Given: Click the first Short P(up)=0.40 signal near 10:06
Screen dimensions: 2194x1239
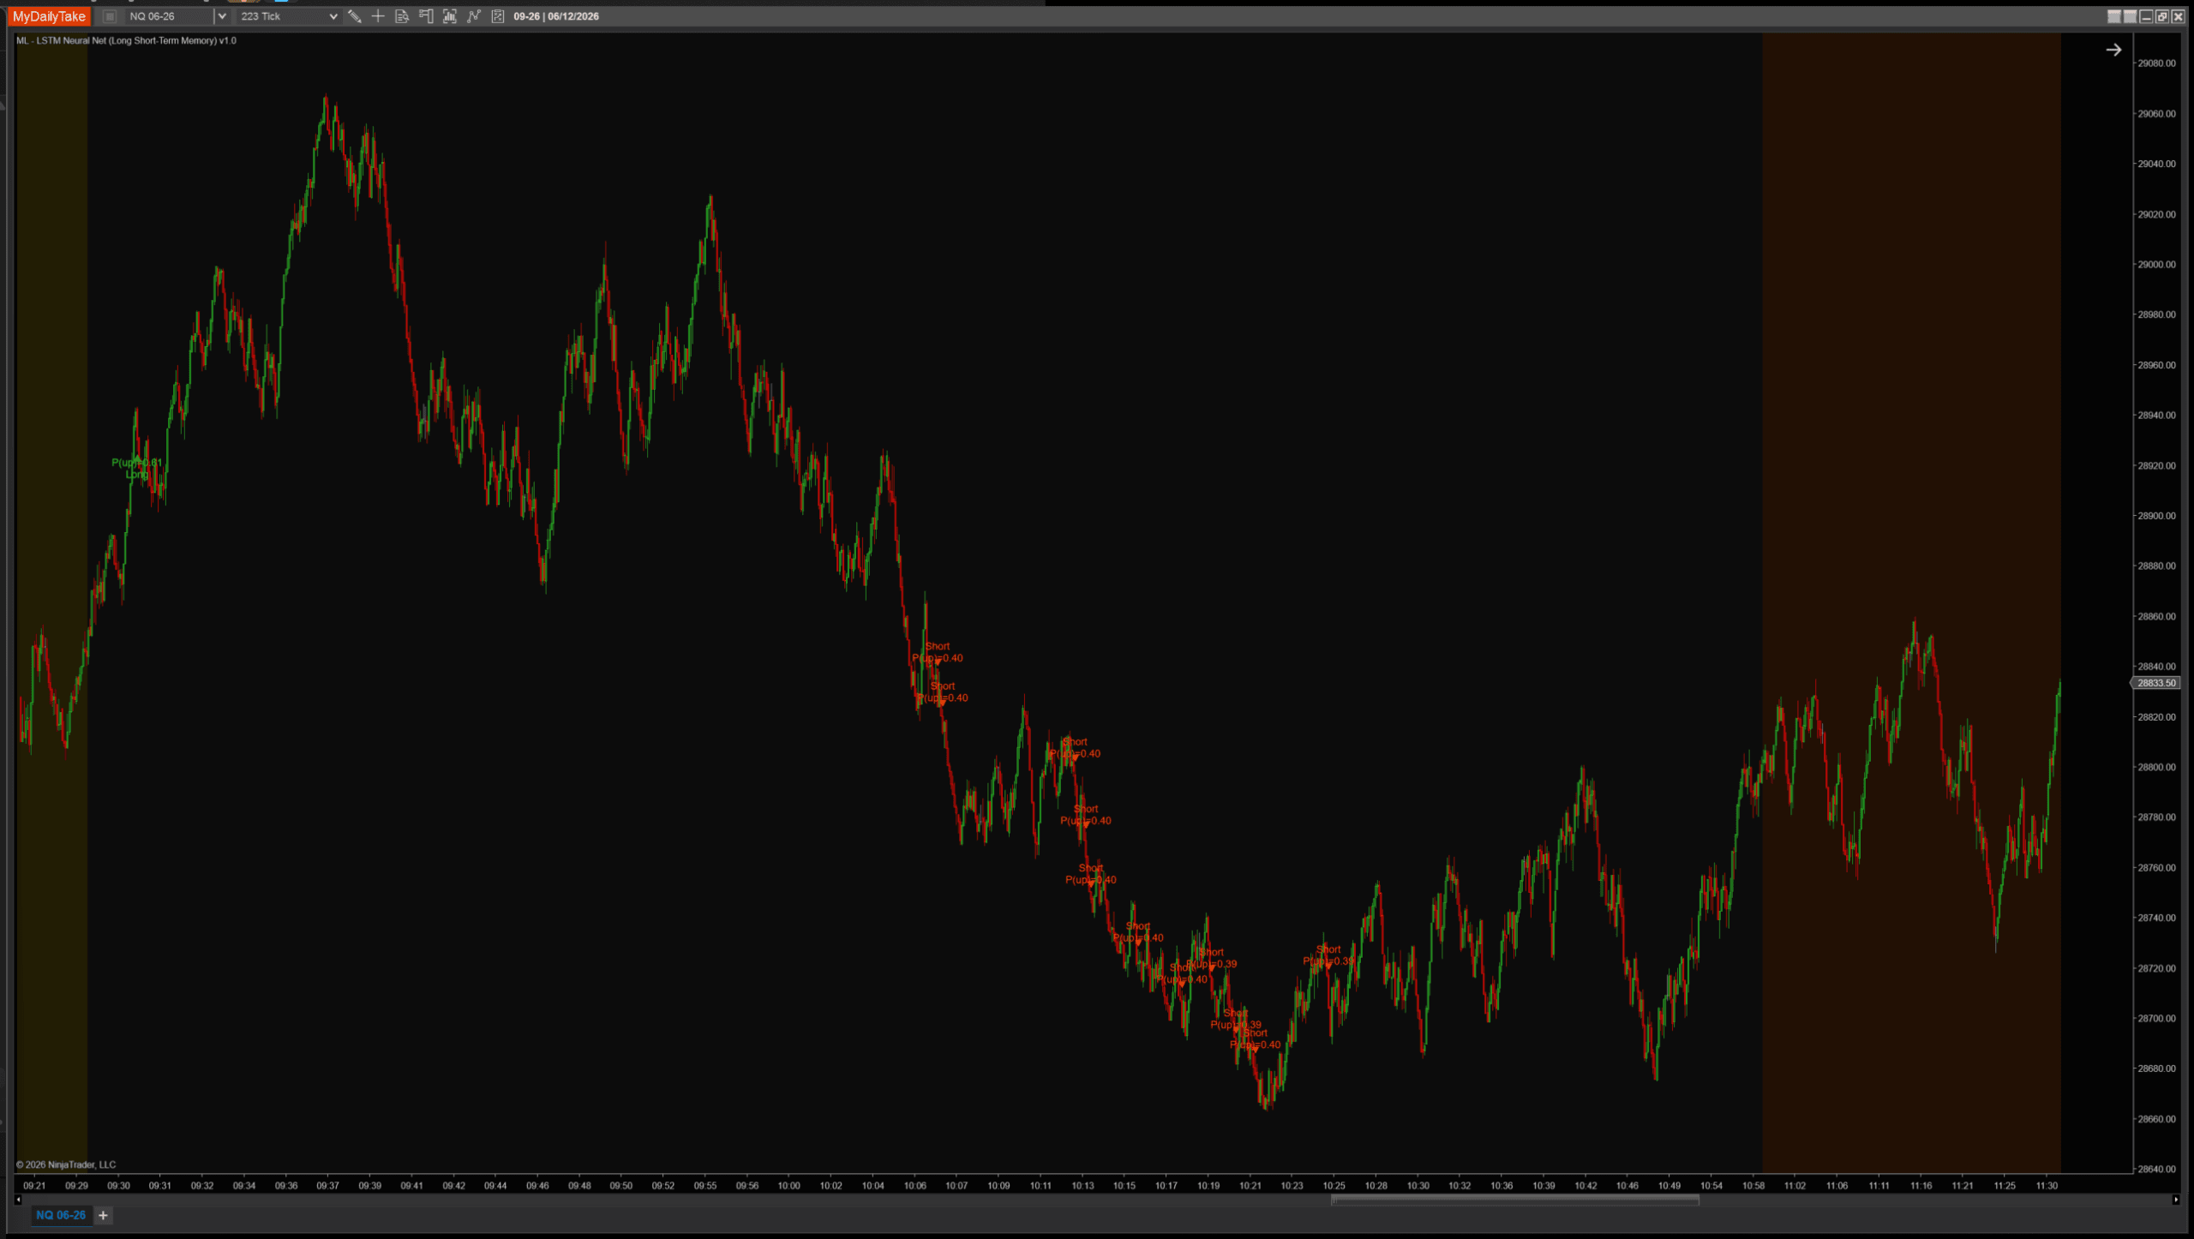Looking at the screenshot, I should click(938, 652).
